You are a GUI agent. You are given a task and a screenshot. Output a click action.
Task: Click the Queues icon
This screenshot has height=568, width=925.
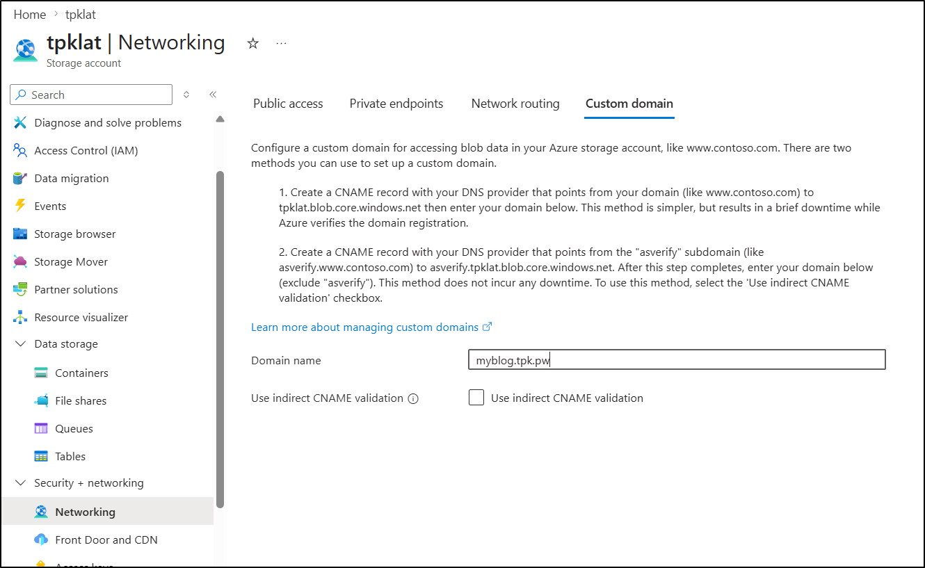[x=41, y=428]
